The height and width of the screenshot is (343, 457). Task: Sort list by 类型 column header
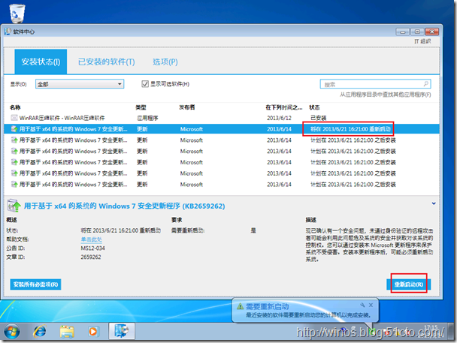coord(141,107)
